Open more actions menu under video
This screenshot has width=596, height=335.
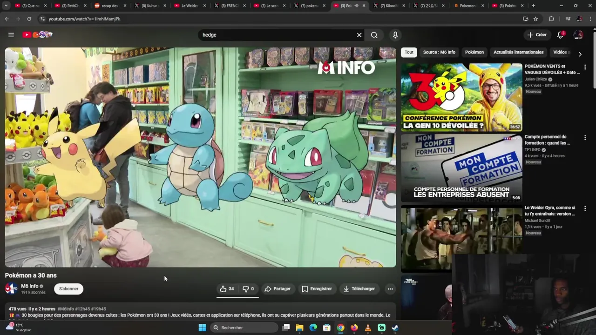click(x=390, y=289)
